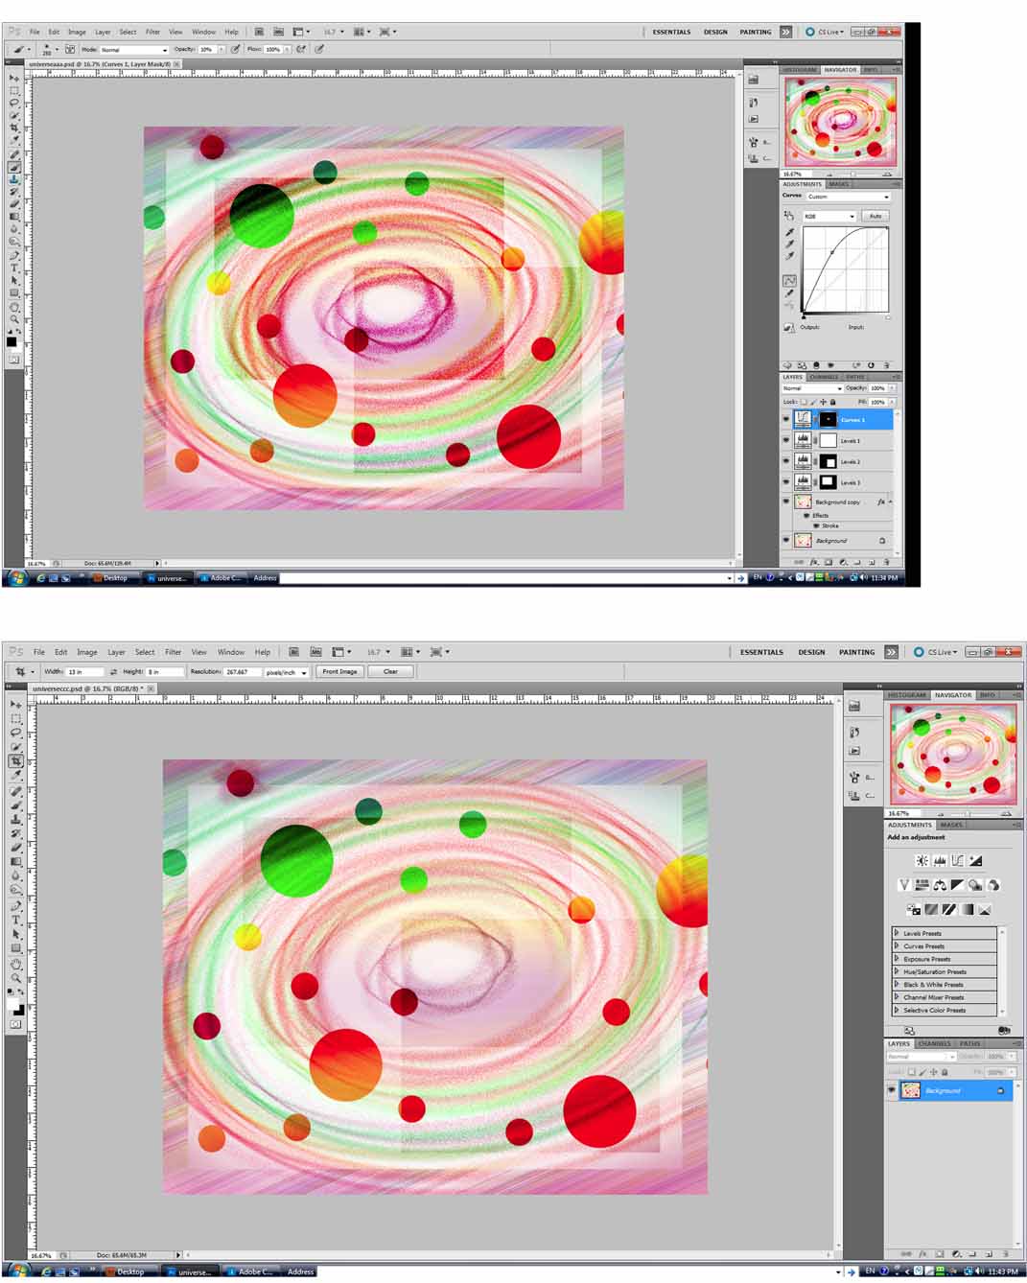This screenshot has height=1283, width=1027.
Task: Select the Move tool in the upper window
Action: (x=13, y=79)
